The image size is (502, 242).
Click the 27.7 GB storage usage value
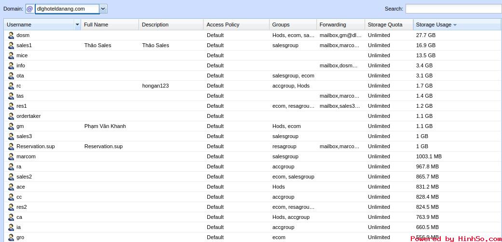(x=425, y=35)
